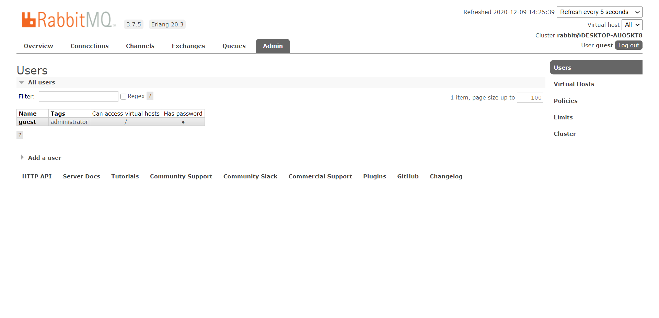Switch to the Connections tab
This screenshot has width=659, height=318.
pos(90,46)
